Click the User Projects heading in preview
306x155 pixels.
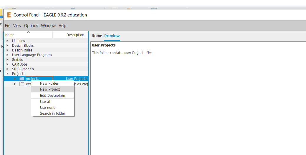coord(104,45)
